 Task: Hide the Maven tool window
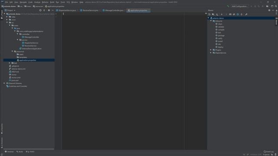[273, 10]
